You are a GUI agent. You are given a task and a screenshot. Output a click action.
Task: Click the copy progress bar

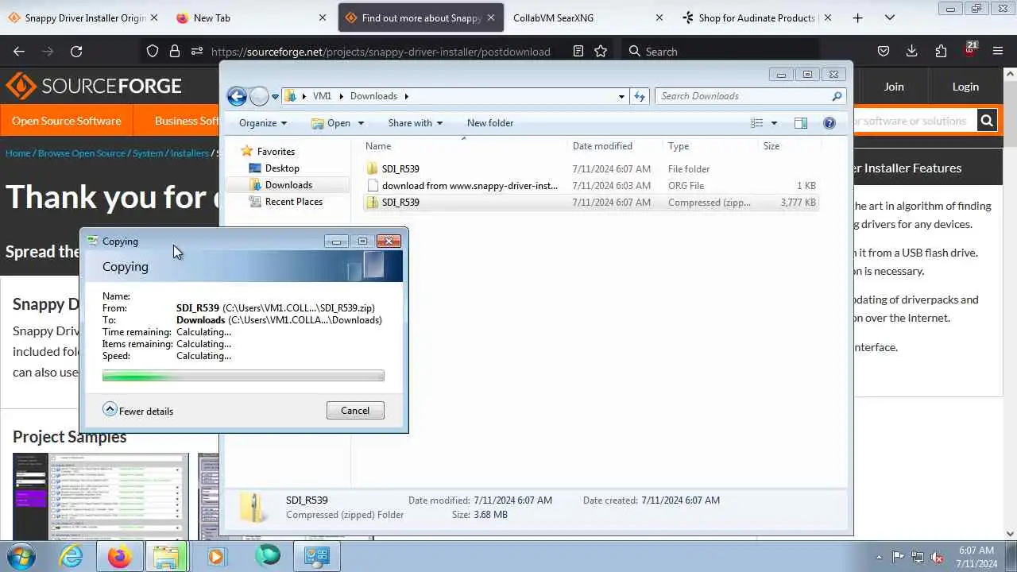[243, 376]
